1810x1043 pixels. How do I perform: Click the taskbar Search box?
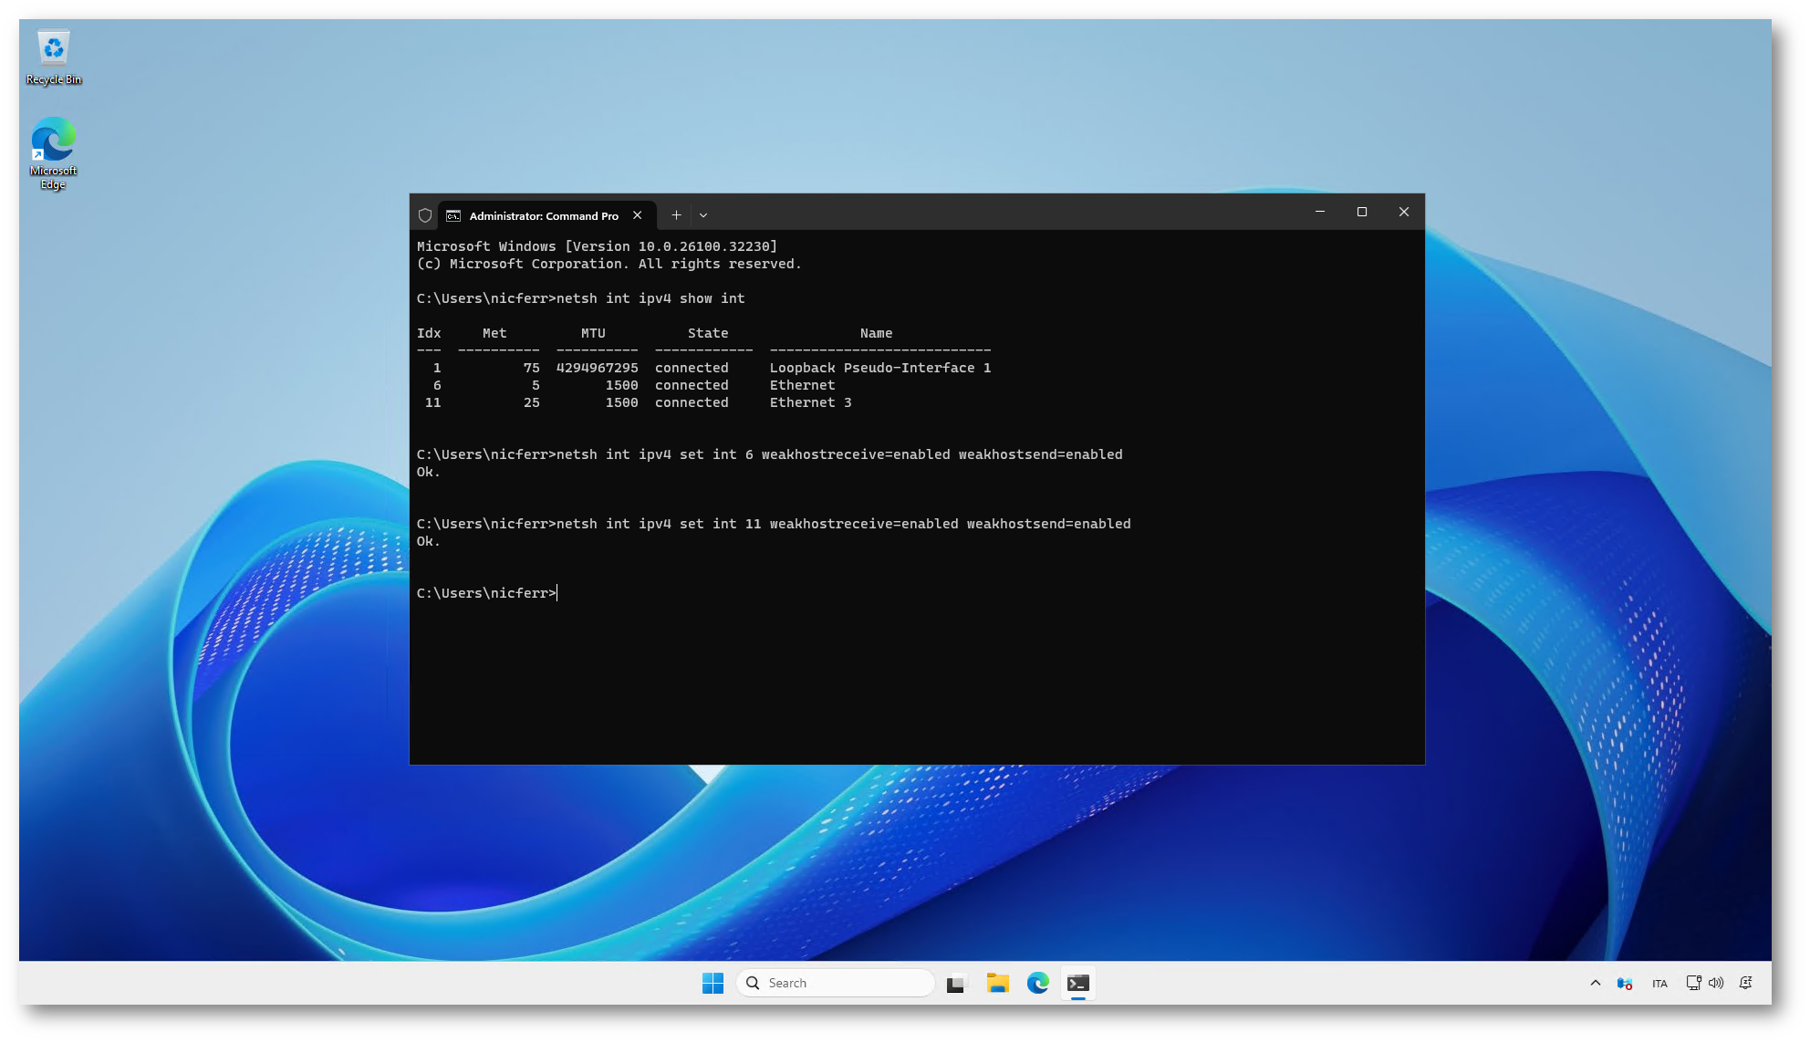[835, 983]
